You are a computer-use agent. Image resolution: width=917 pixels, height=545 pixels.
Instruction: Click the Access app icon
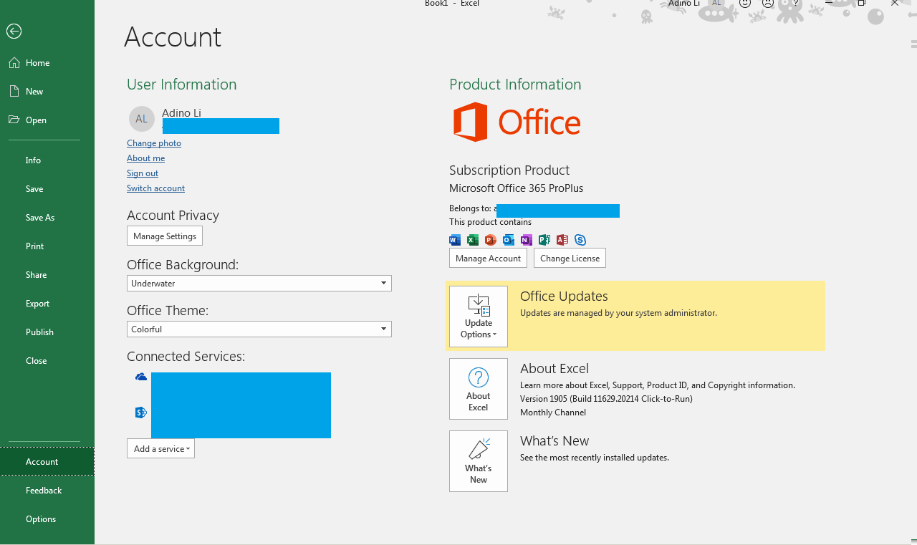(x=562, y=240)
